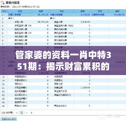This screenshot has width=126, height=121.
Task: Open the 本期出库总额 link
Action: click(56, 15)
